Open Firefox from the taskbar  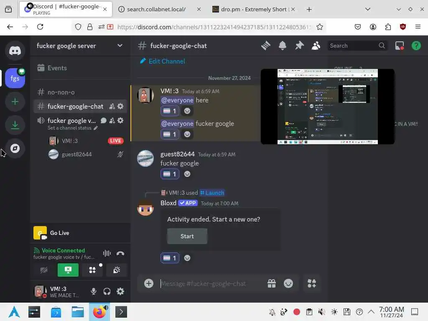[x=99, y=312]
